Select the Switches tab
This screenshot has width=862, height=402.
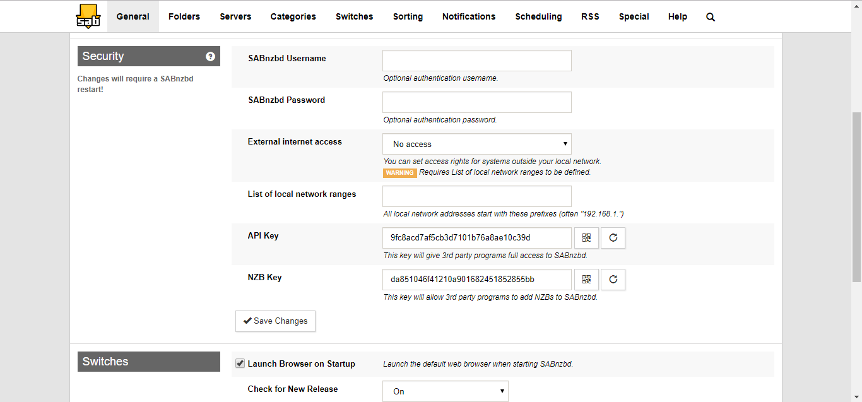tap(355, 16)
